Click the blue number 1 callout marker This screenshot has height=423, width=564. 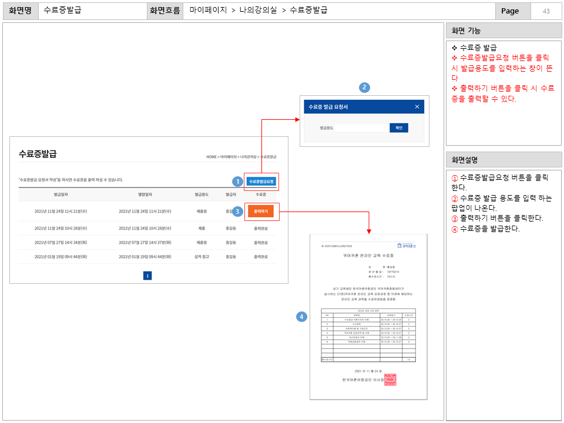click(x=237, y=182)
